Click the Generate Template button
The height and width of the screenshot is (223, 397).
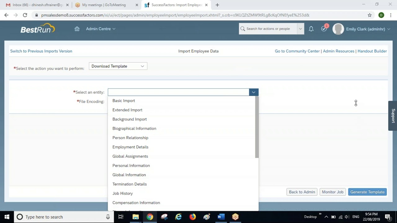[367, 192]
